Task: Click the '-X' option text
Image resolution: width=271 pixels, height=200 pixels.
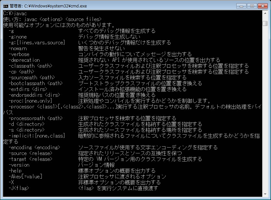Action: (11, 182)
